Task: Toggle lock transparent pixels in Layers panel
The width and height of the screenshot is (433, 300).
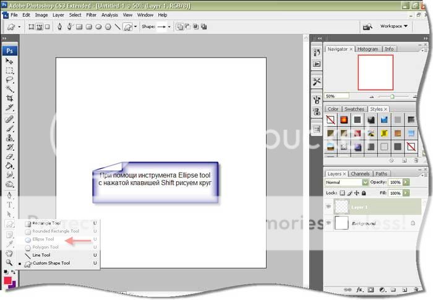Action: (x=343, y=194)
